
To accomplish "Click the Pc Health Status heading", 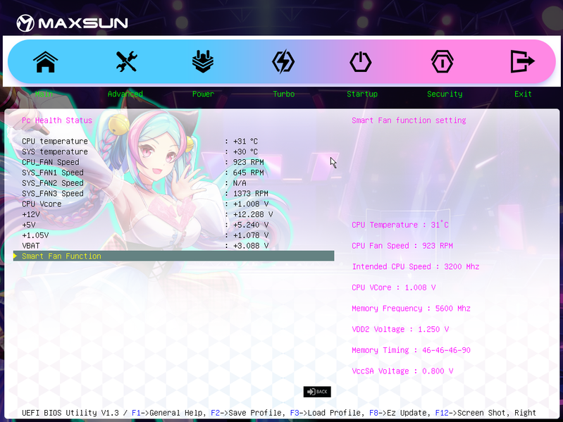I will [57, 120].
